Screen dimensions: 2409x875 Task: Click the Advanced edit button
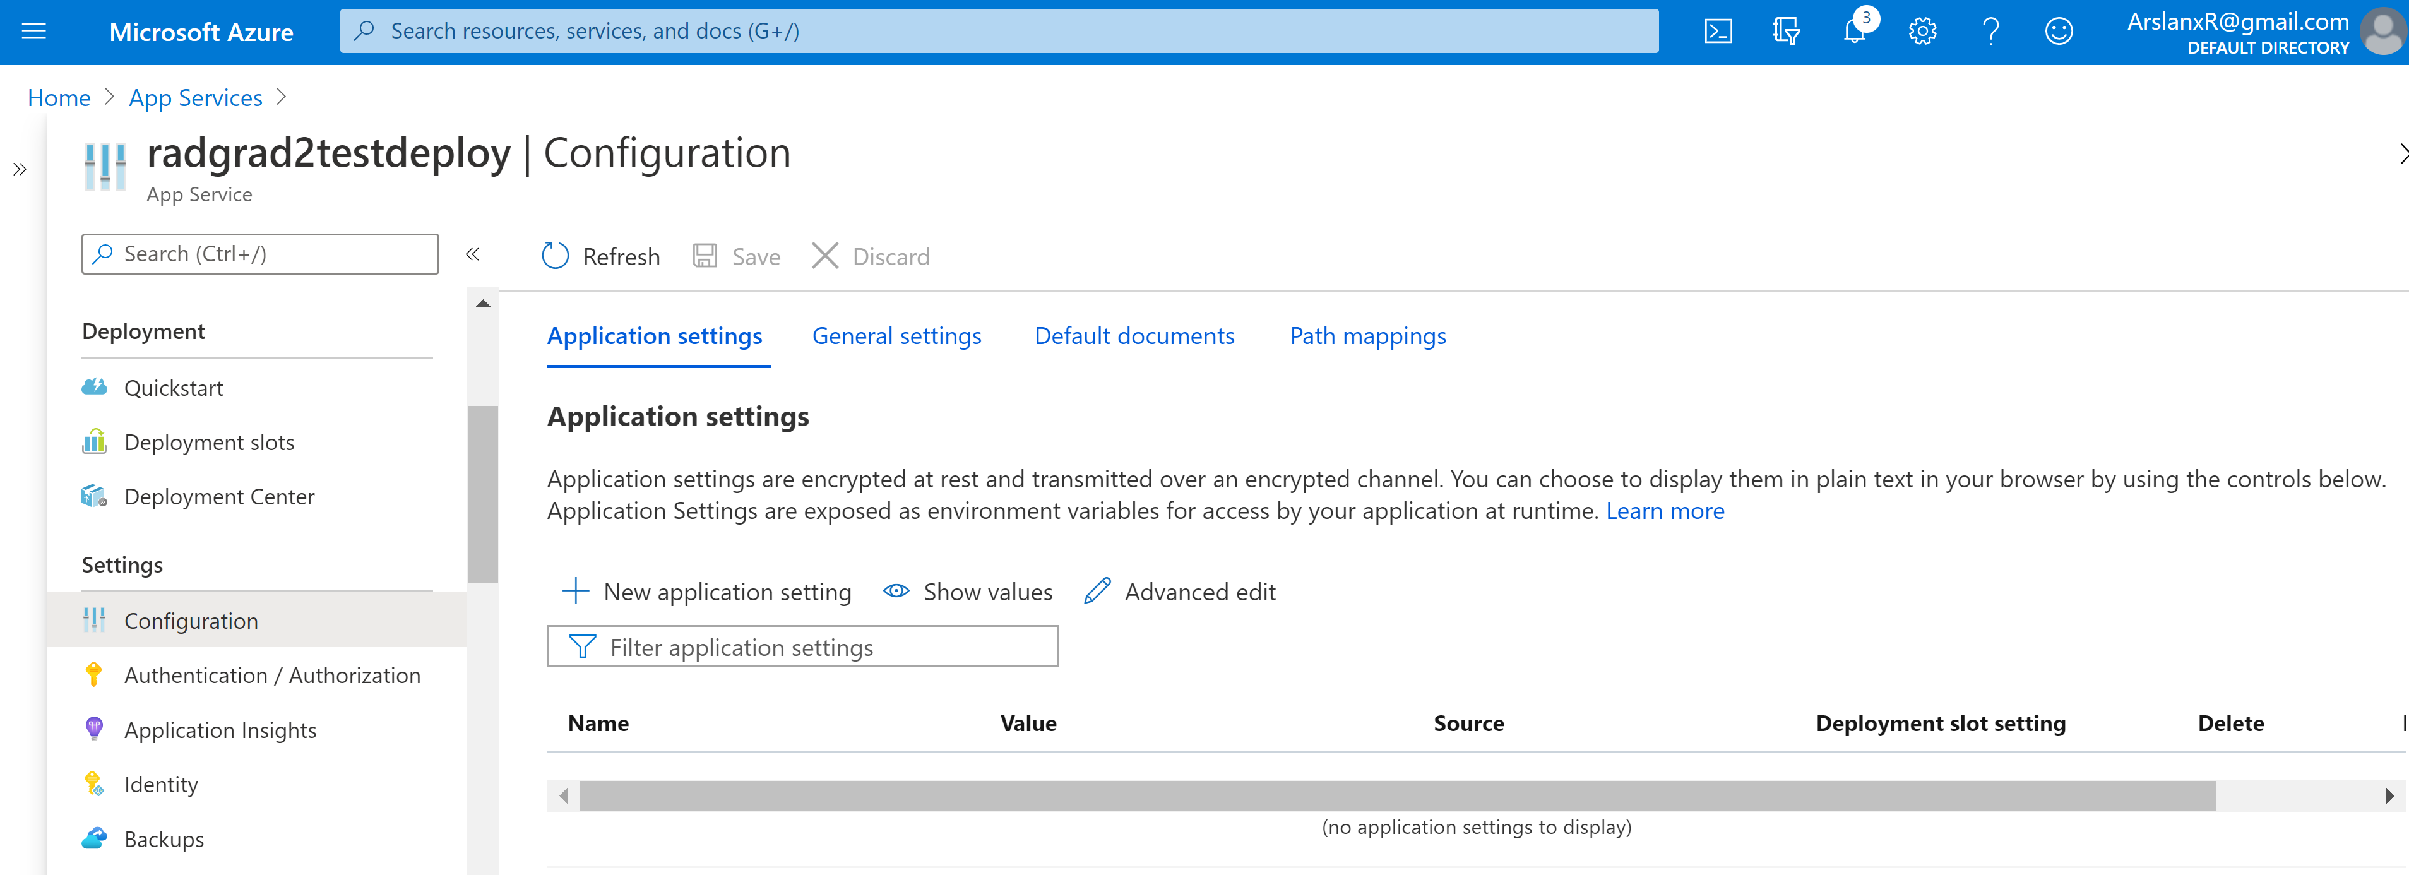[x=1180, y=591]
